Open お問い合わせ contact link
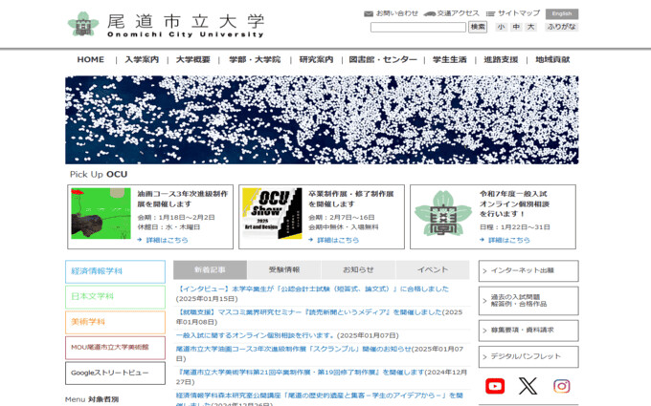Image resolution: width=651 pixels, height=406 pixels. coord(397,13)
